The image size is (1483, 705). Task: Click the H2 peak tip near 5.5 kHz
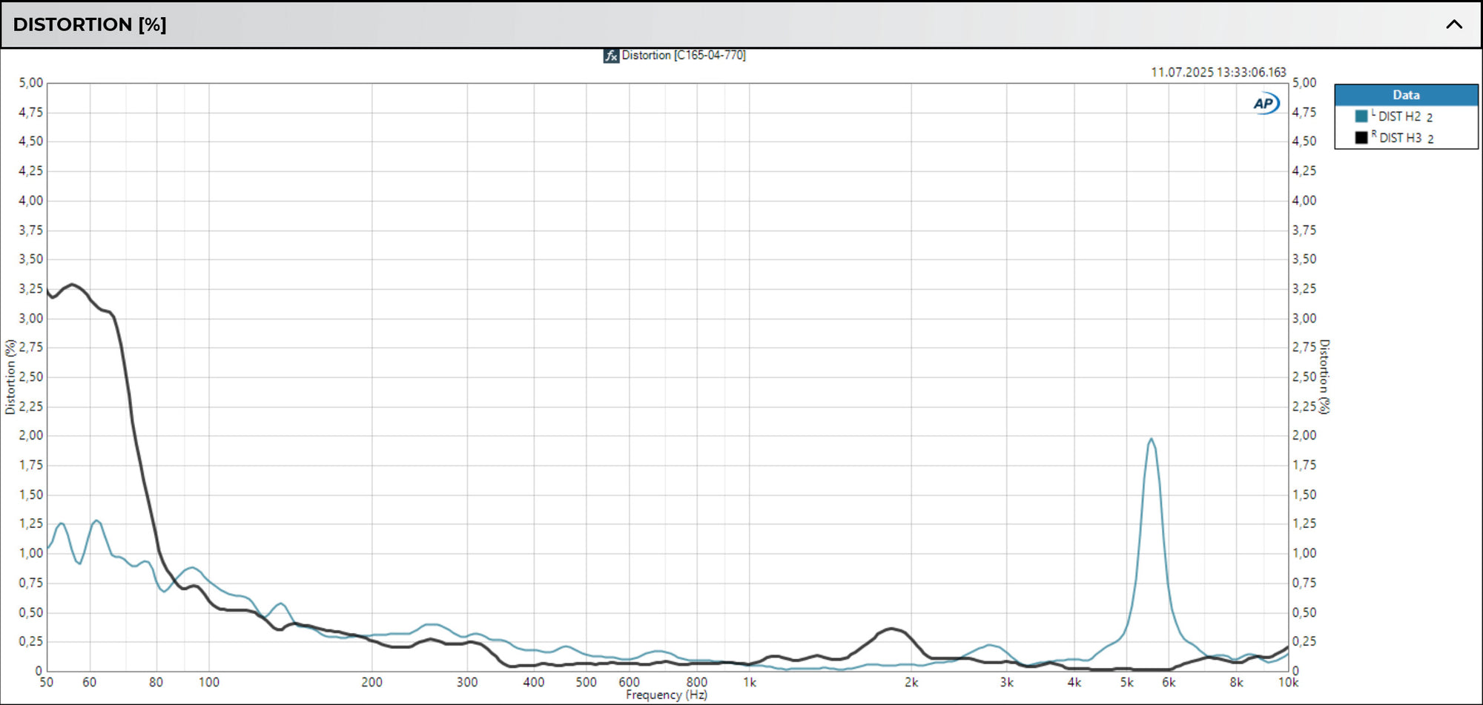coord(1151,439)
